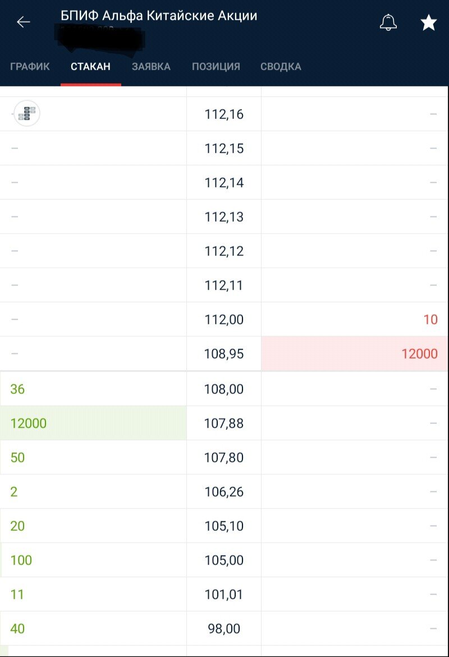Tap the red 10 ask quantity
Viewport: 449px width, 657px height.
point(430,319)
